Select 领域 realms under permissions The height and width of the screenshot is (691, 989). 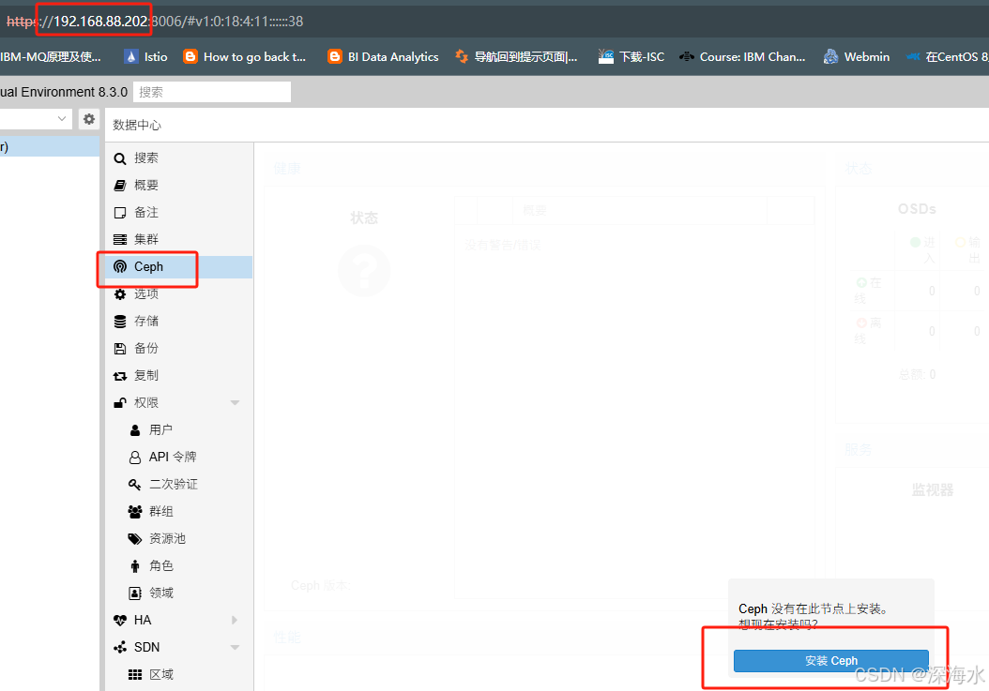click(x=179, y=593)
